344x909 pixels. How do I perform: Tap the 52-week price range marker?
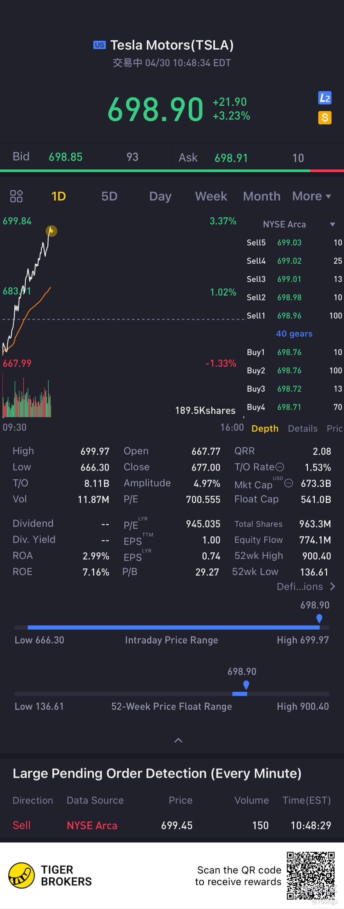[246, 685]
